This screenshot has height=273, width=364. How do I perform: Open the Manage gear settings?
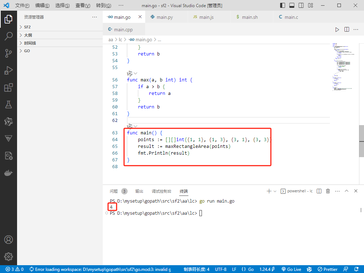(9, 257)
